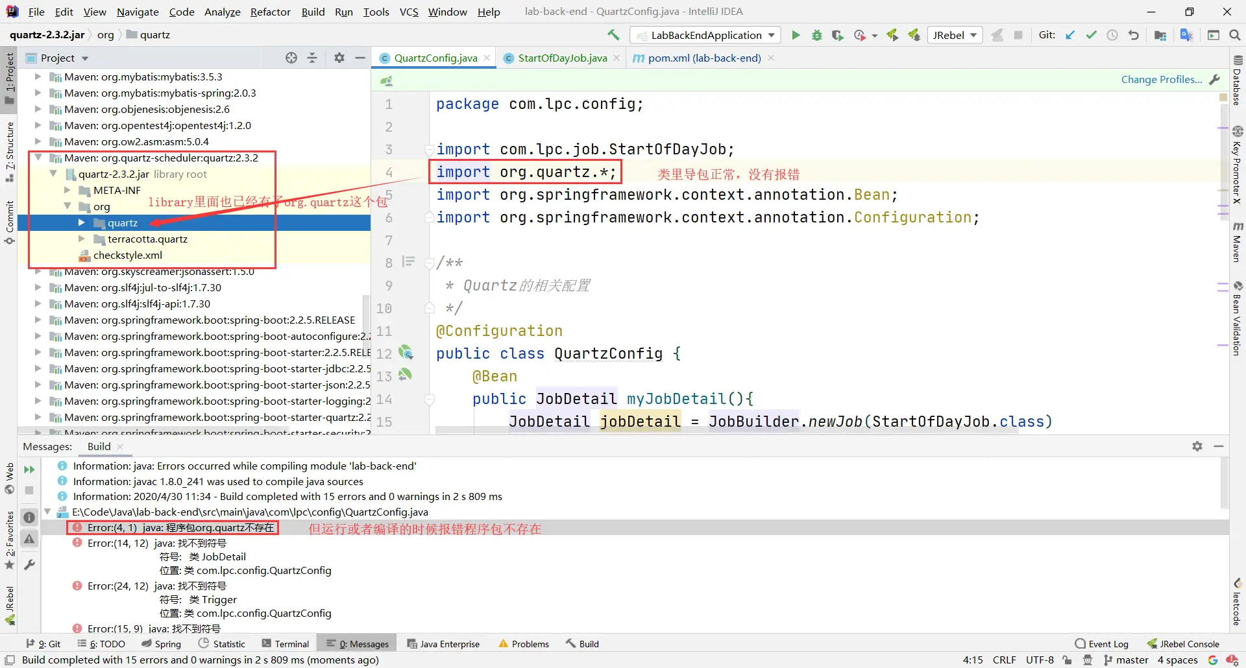Open Search Everywhere magnifier icon
The height and width of the screenshot is (668, 1246).
pyautogui.click(x=1234, y=35)
